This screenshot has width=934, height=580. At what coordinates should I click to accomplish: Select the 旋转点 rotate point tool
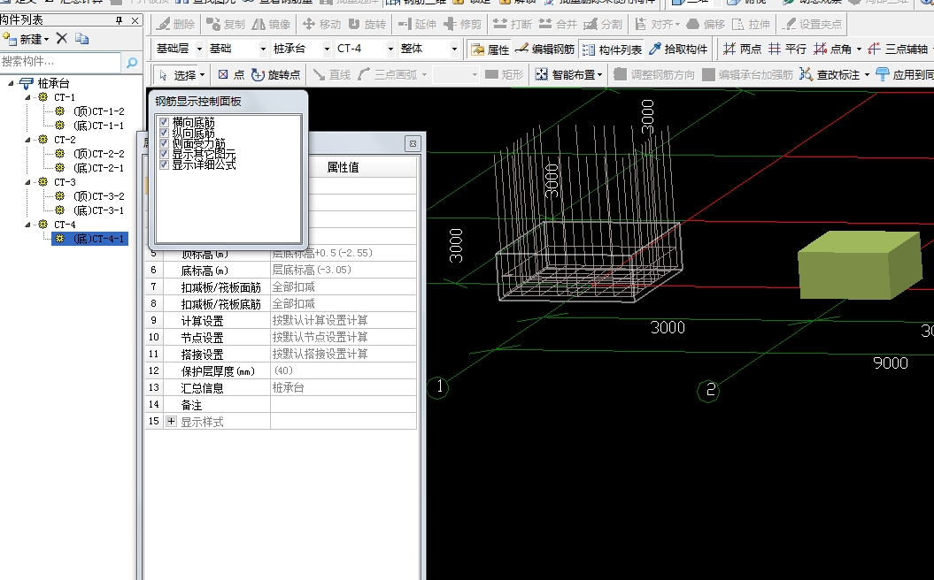click(275, 74)
